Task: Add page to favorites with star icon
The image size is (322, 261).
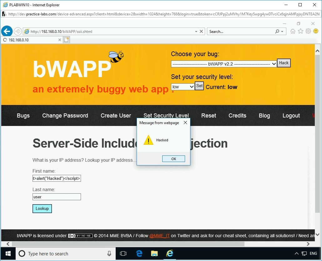Action: click(300, 31)
